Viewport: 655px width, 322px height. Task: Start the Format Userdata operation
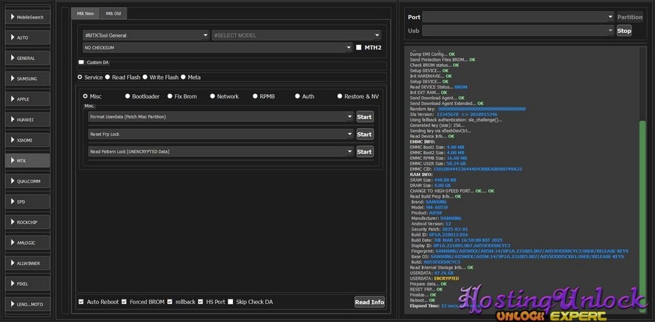(365, 117)
